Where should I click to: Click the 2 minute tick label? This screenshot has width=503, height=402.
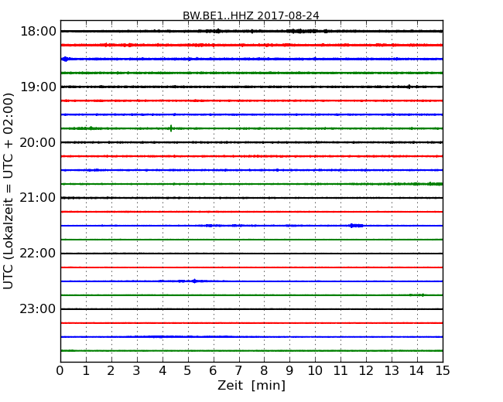[x=111, y=371]
